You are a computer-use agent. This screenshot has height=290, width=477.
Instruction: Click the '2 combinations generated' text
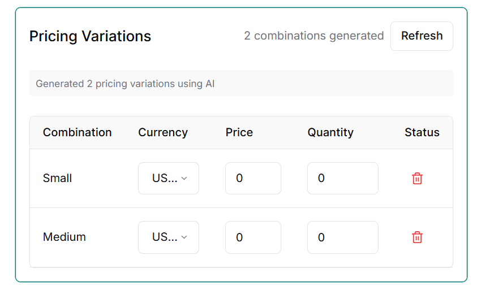coord(313,36)
